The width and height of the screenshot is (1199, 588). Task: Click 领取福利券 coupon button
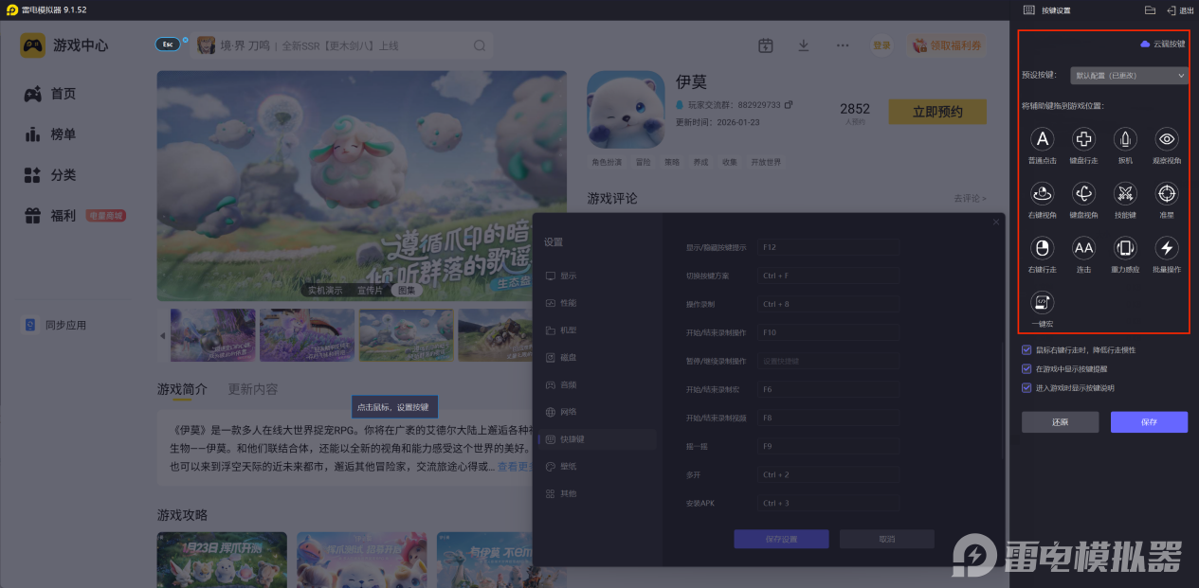click(x=946, y=45)
